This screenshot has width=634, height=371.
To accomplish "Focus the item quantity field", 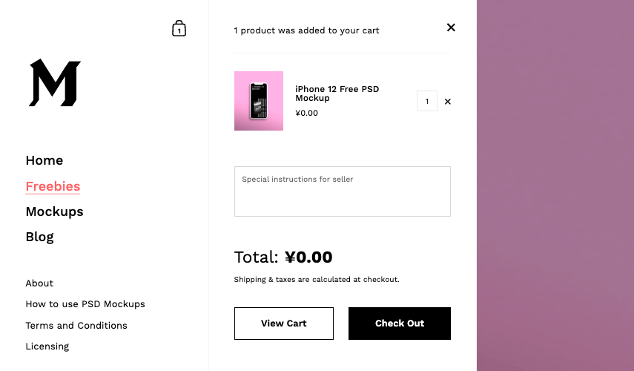I will [427, 101].
